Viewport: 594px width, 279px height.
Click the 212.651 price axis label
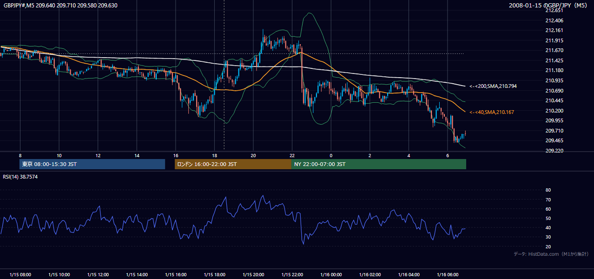[x=554, y=10]
